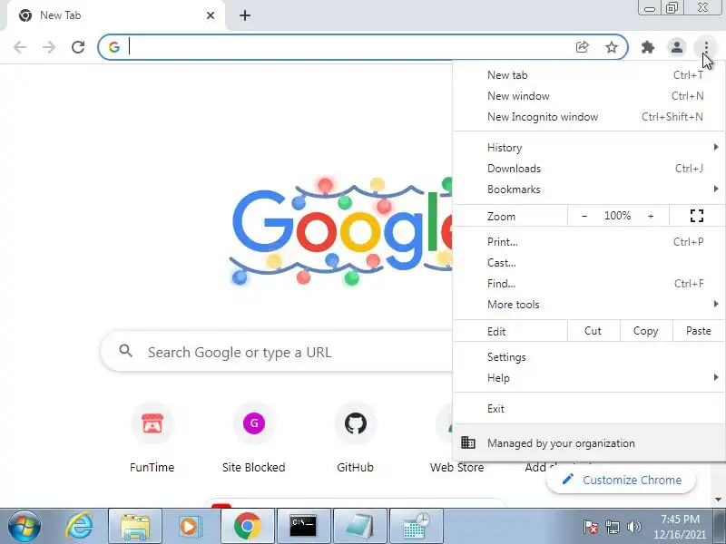Click the back navigation arrow
The image size is (726, 544).
coord(20,47)
